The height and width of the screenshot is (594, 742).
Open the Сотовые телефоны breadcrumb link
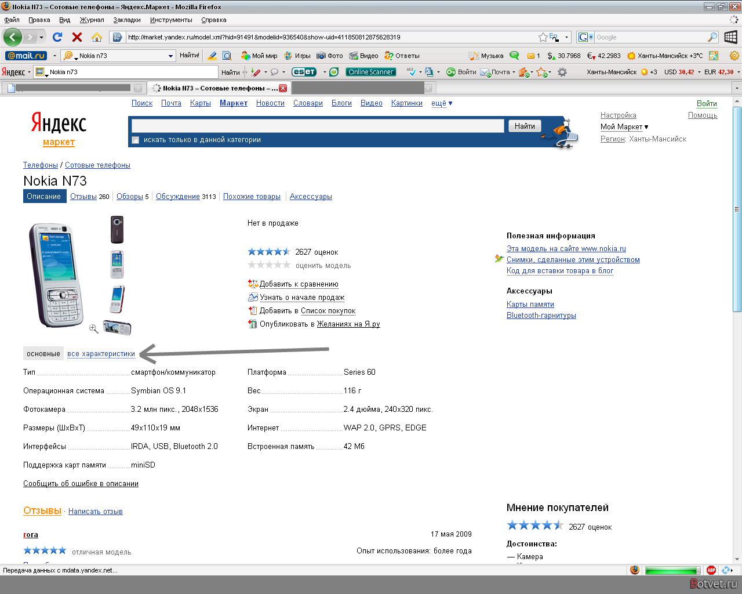(97, 165)
